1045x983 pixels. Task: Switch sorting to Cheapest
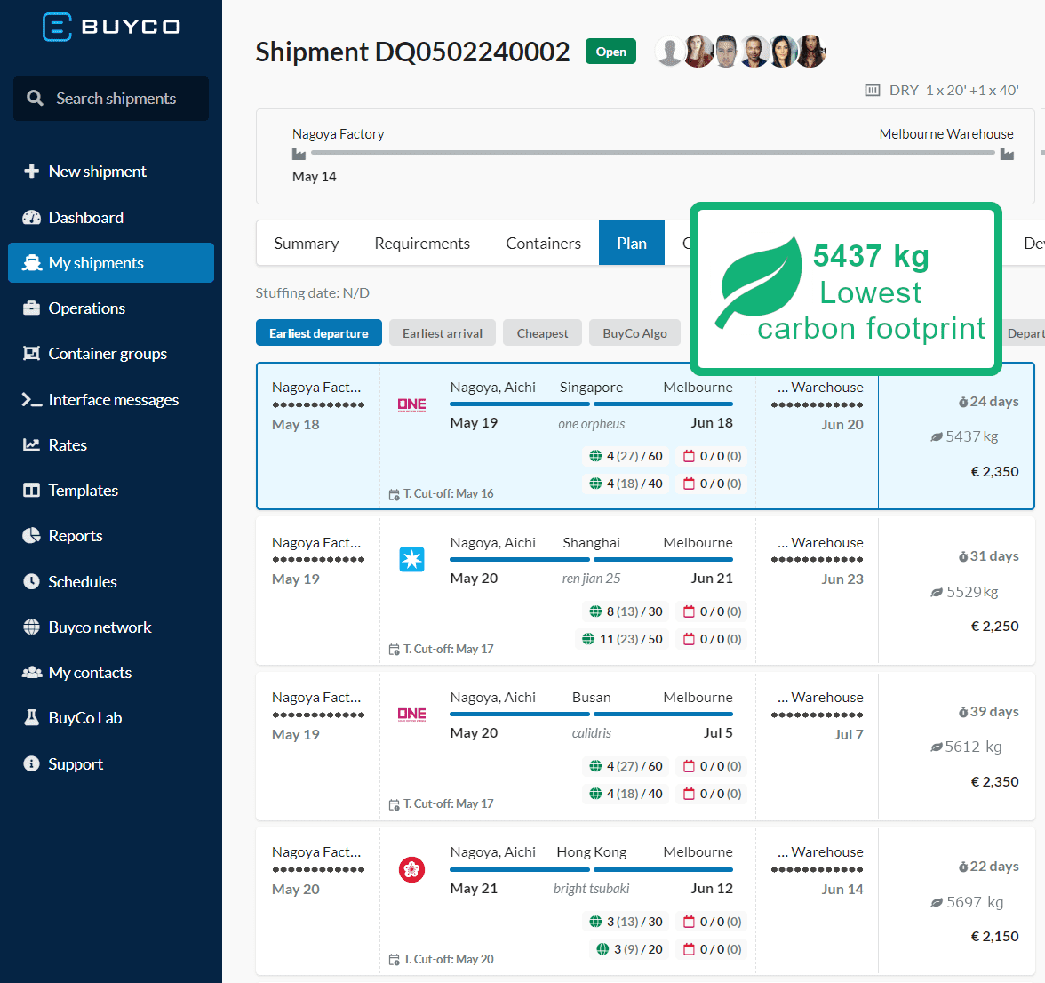click(x=542, y=333)
